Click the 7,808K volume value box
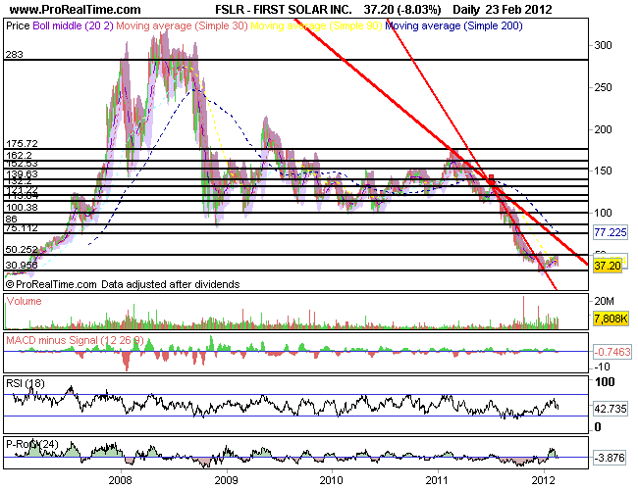Screen dimensions: 638x490 [611, 318]
